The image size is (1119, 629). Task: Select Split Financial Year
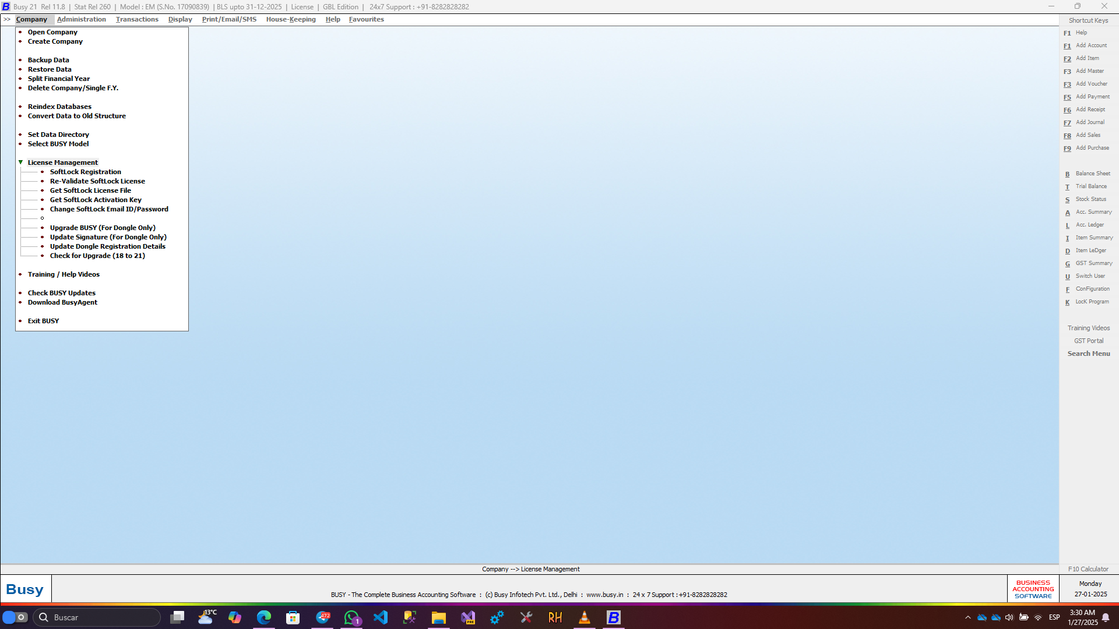pyautogui.click(x=59, y=79)
